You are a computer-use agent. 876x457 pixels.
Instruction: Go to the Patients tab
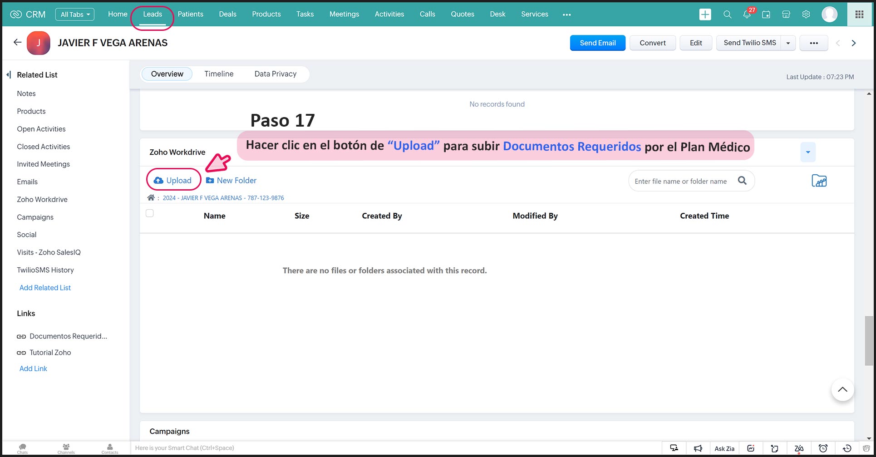[x=190, y=15]
